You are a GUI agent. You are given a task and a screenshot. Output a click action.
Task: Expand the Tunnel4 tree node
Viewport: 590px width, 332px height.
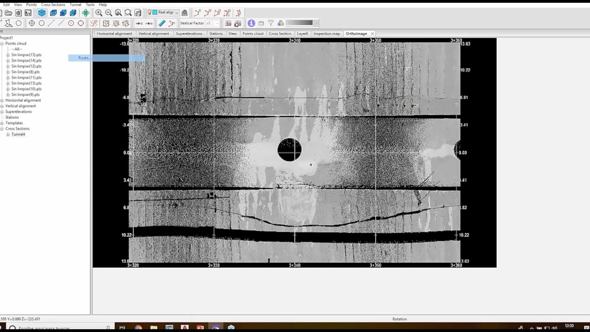(x=8, y=135)
